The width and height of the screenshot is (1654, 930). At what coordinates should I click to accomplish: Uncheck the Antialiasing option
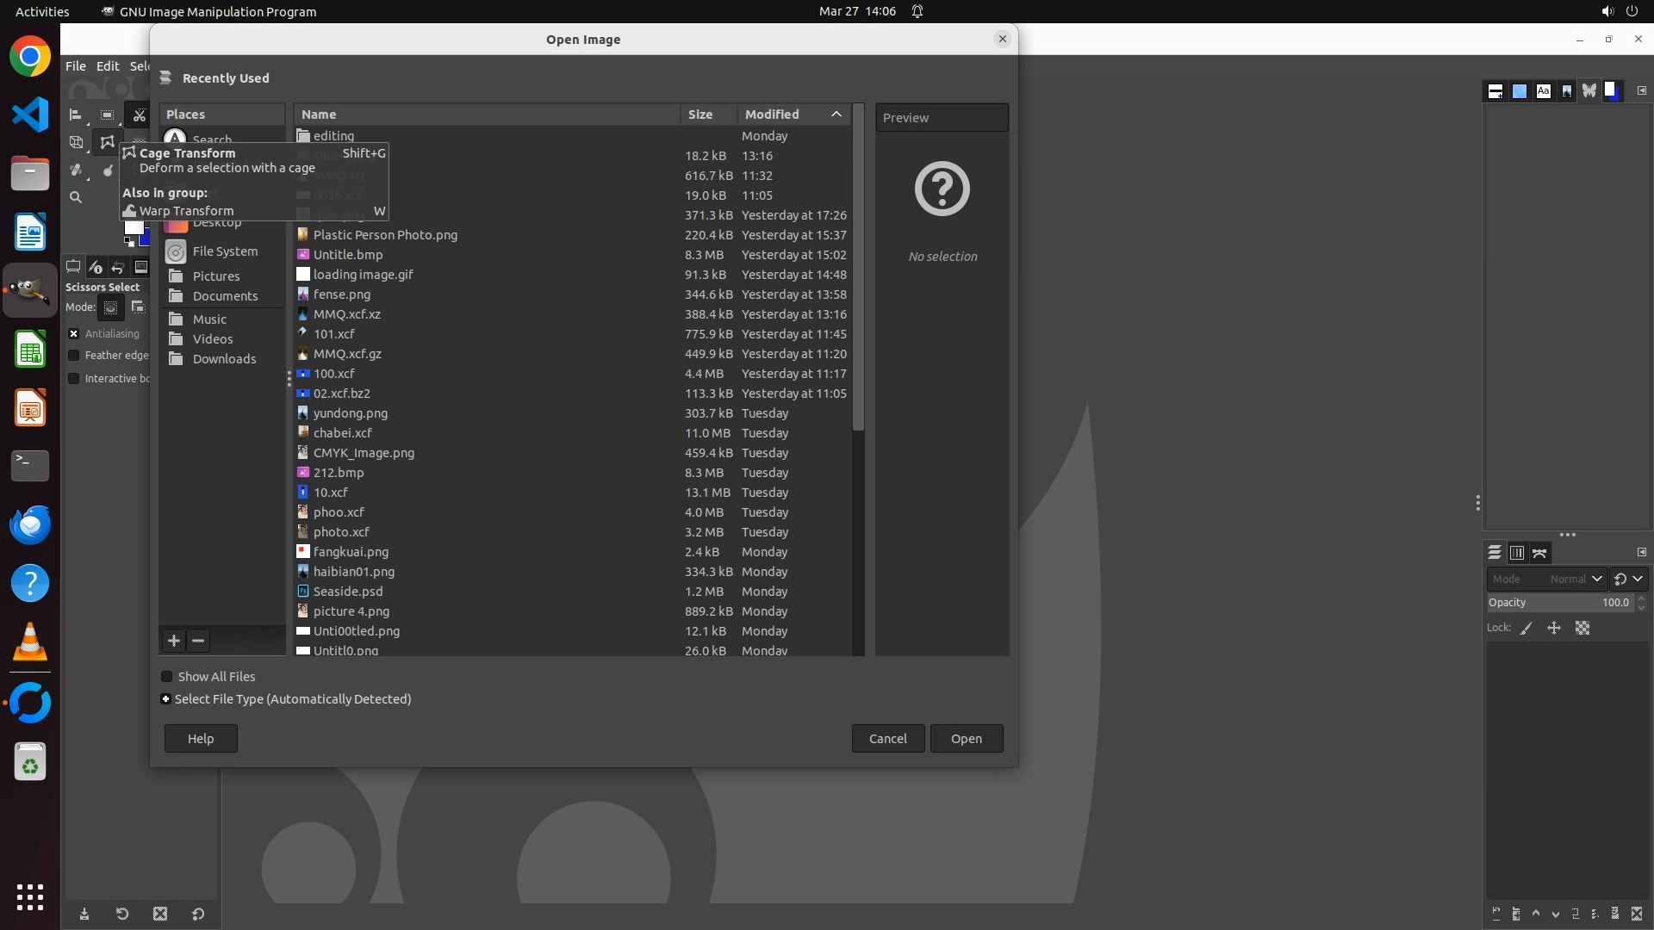pyautogui.click(x=74, y=334)
